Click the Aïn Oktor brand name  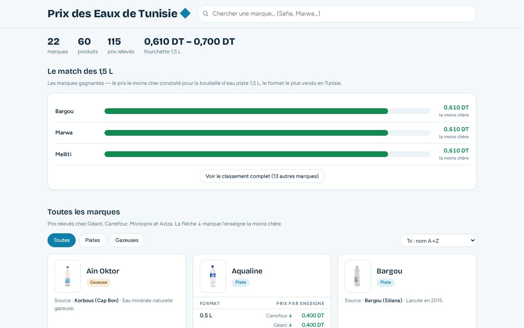[x=103, y=271]
